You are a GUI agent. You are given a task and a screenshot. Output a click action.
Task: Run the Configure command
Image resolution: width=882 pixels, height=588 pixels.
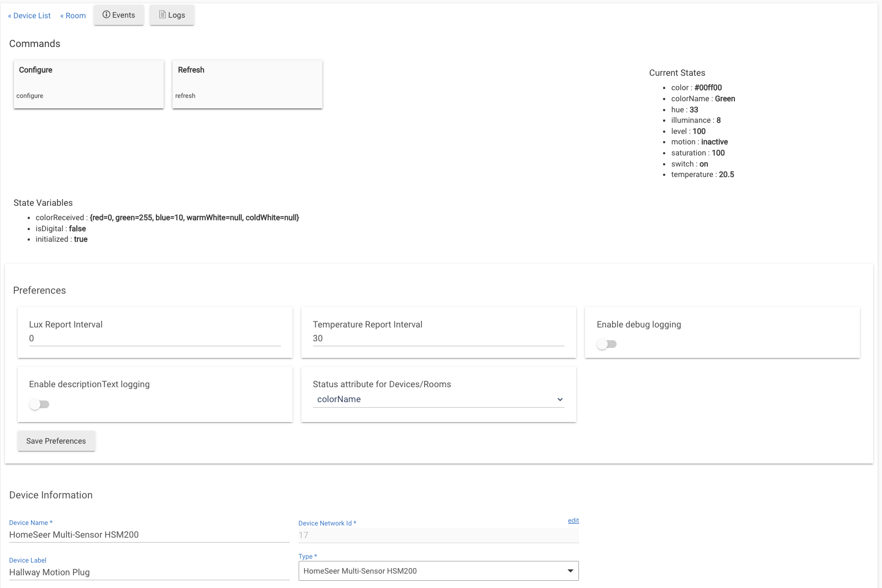coord(88,84)
